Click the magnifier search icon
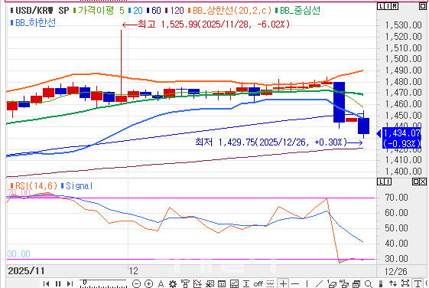This screenshot has width=429, height=288. (x=369, y=284)
